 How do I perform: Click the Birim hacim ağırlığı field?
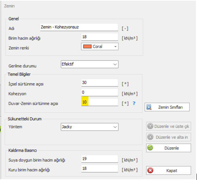click(x=100, y=37)
